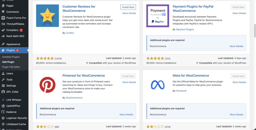The image size is (256, 130).
Task: Click the Kadence K icon
Action: click(x=3, y=112)
